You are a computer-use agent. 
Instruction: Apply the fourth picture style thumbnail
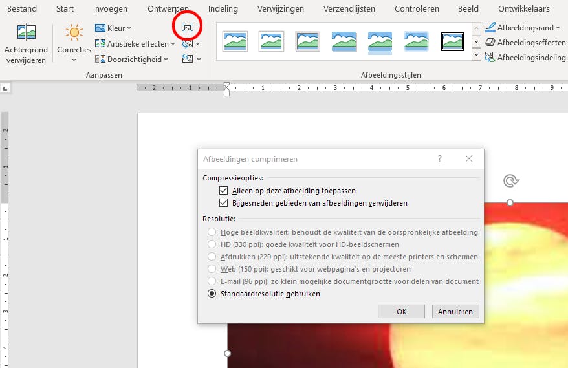(x=344, y=41)
